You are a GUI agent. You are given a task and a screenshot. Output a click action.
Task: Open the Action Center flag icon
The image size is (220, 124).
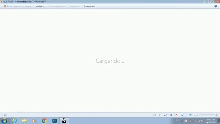click(190, 121)
